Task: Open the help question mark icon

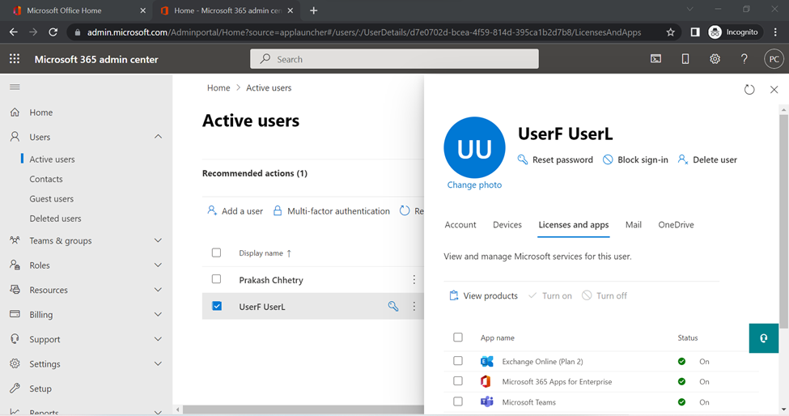Action: click(x=744, y=59)
